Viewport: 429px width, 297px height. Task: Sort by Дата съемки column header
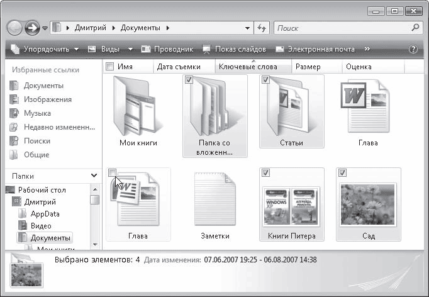tap(179, 67)
